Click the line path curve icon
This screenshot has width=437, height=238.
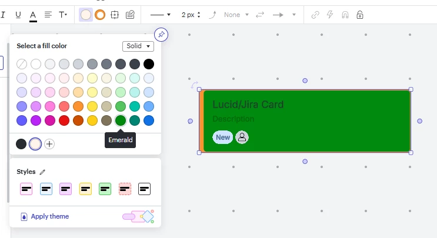click(212, 15)
